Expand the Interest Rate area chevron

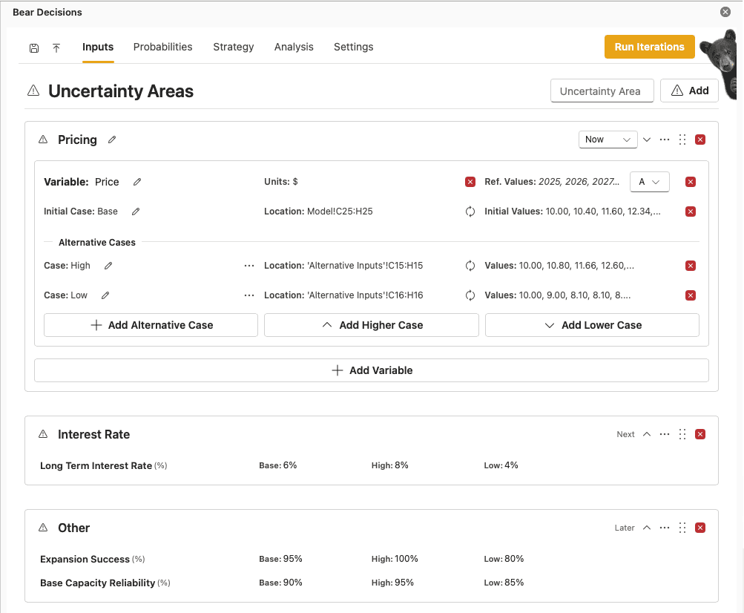[x=647, y=434]
